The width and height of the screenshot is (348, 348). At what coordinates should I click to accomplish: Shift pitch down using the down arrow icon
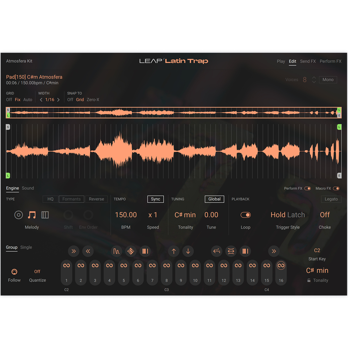tap(188, 251)
